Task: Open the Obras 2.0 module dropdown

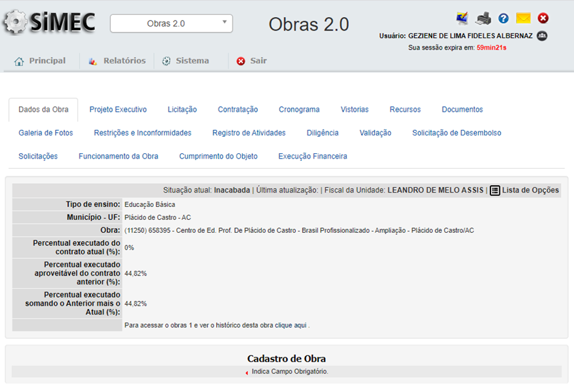Action: 171,24
